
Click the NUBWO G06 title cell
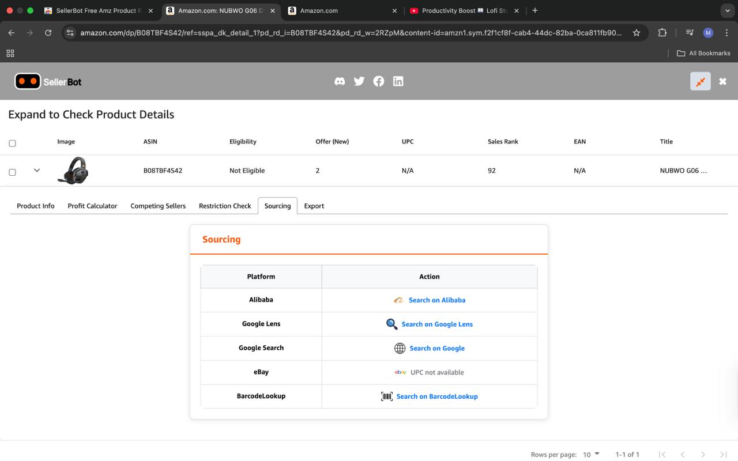(683, 171)
